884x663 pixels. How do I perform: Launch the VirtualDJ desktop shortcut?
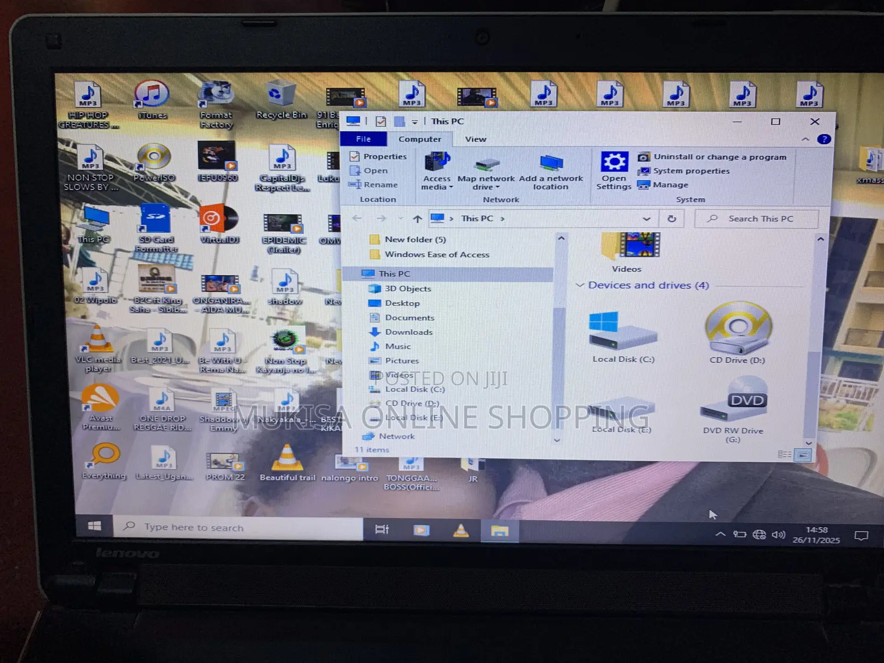tap(219, 224)
